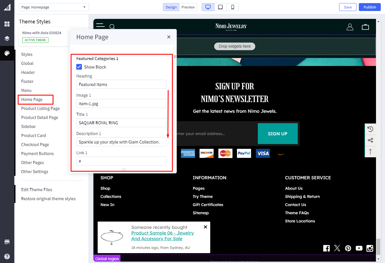This screenshot has width=385, height=263.
Task: Open the Theme Styles palette icon
Action: [7, 53]
